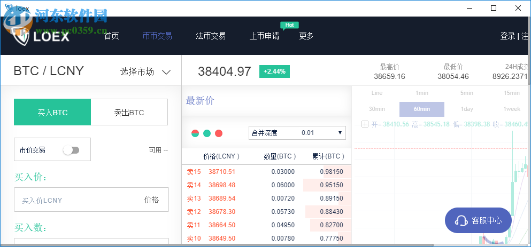Screen dimensions: 531x247
Task: Click the horizontal scrollbar at the bottom
Action: pyautogui.click(x=217, y=245)
